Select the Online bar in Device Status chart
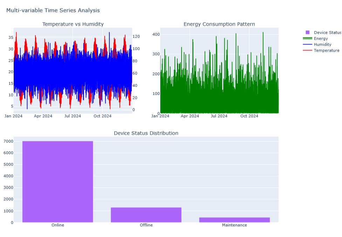This screenshot has width=342, height=237. point(57,182)
